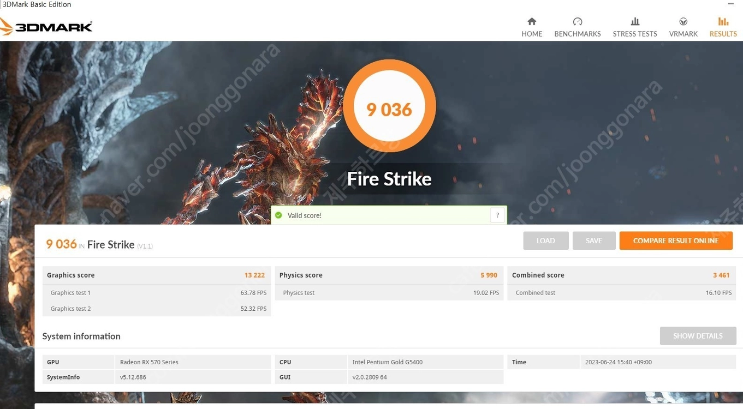Image resolution: width=743 pixels, height=409 pixels.
Task: Click the 63.78 FPS value
Action: click(254, 293)
